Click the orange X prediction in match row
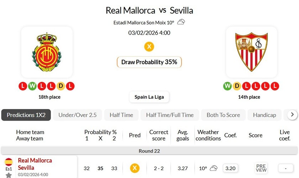This screenshot has width=299, height=178. [x=135, y=168]
